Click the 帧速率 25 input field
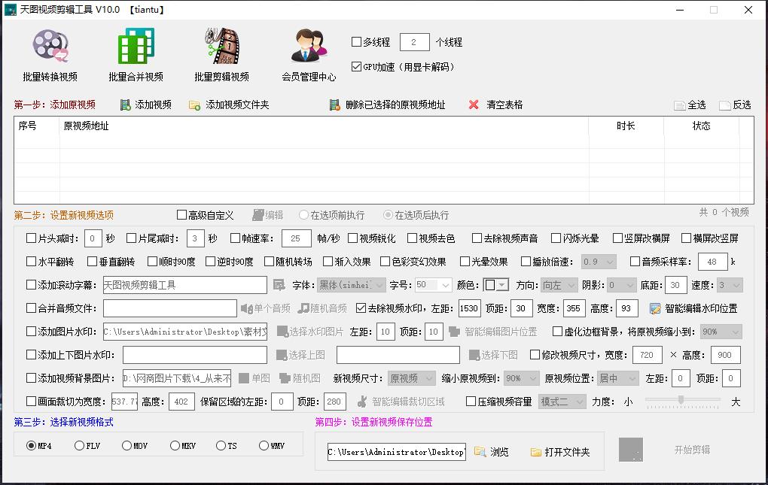 click(x=297, y=238)
